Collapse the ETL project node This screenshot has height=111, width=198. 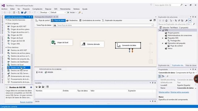click(160, 30)
